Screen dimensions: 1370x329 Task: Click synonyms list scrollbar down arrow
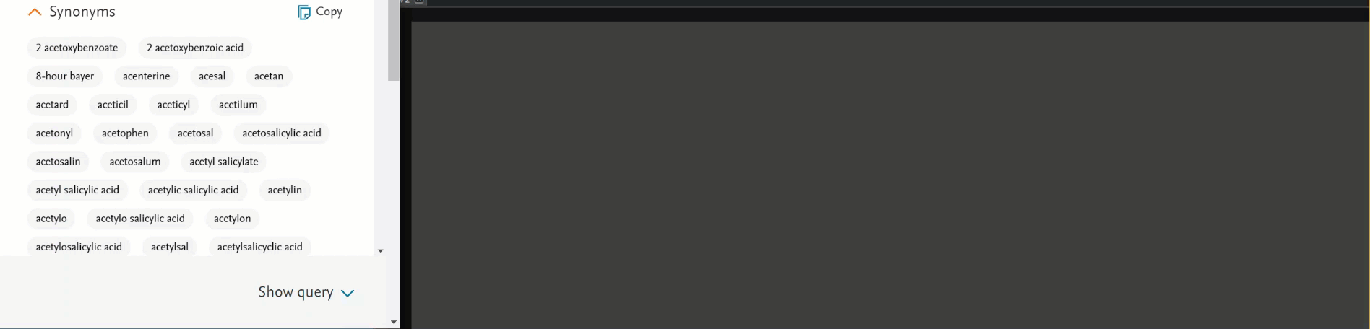(x=380, y=251)
